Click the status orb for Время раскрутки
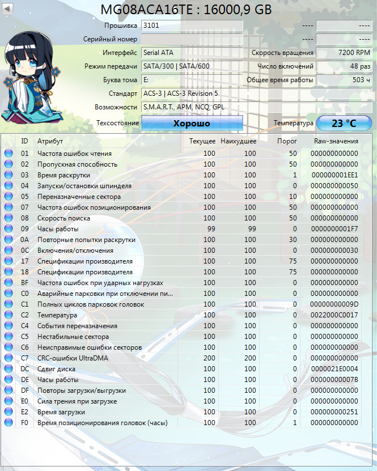 pos(9,175)
